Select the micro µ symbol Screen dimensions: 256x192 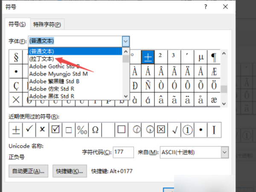pos(201,57)
